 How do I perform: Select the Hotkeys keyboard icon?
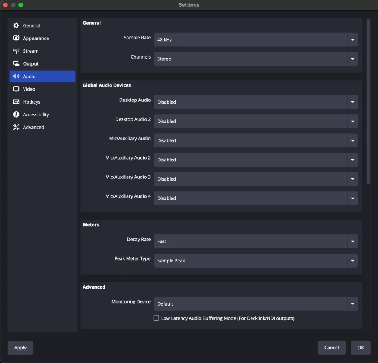[16, 102]
